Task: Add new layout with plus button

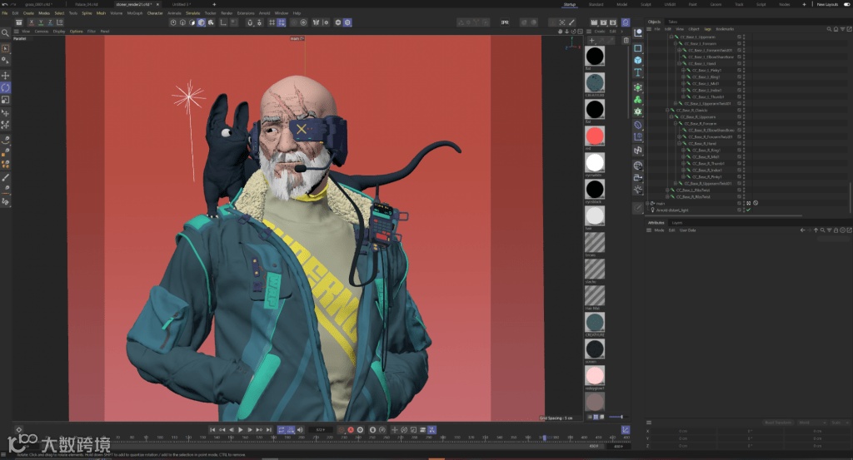Action: point(804,4)
